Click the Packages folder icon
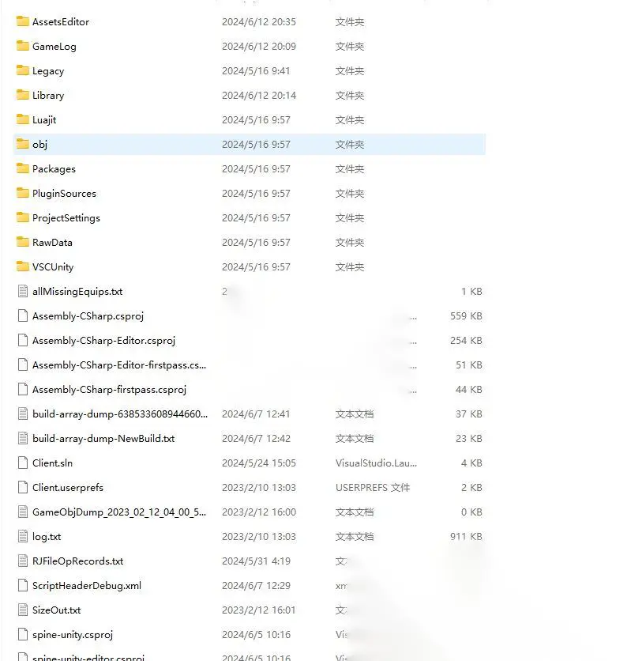Image resolution: width=631 pixels, height=661 pixels. coord(23,168)
